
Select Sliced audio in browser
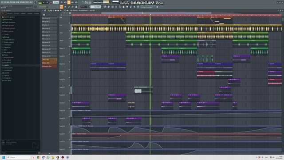click(x=8, y=68)
